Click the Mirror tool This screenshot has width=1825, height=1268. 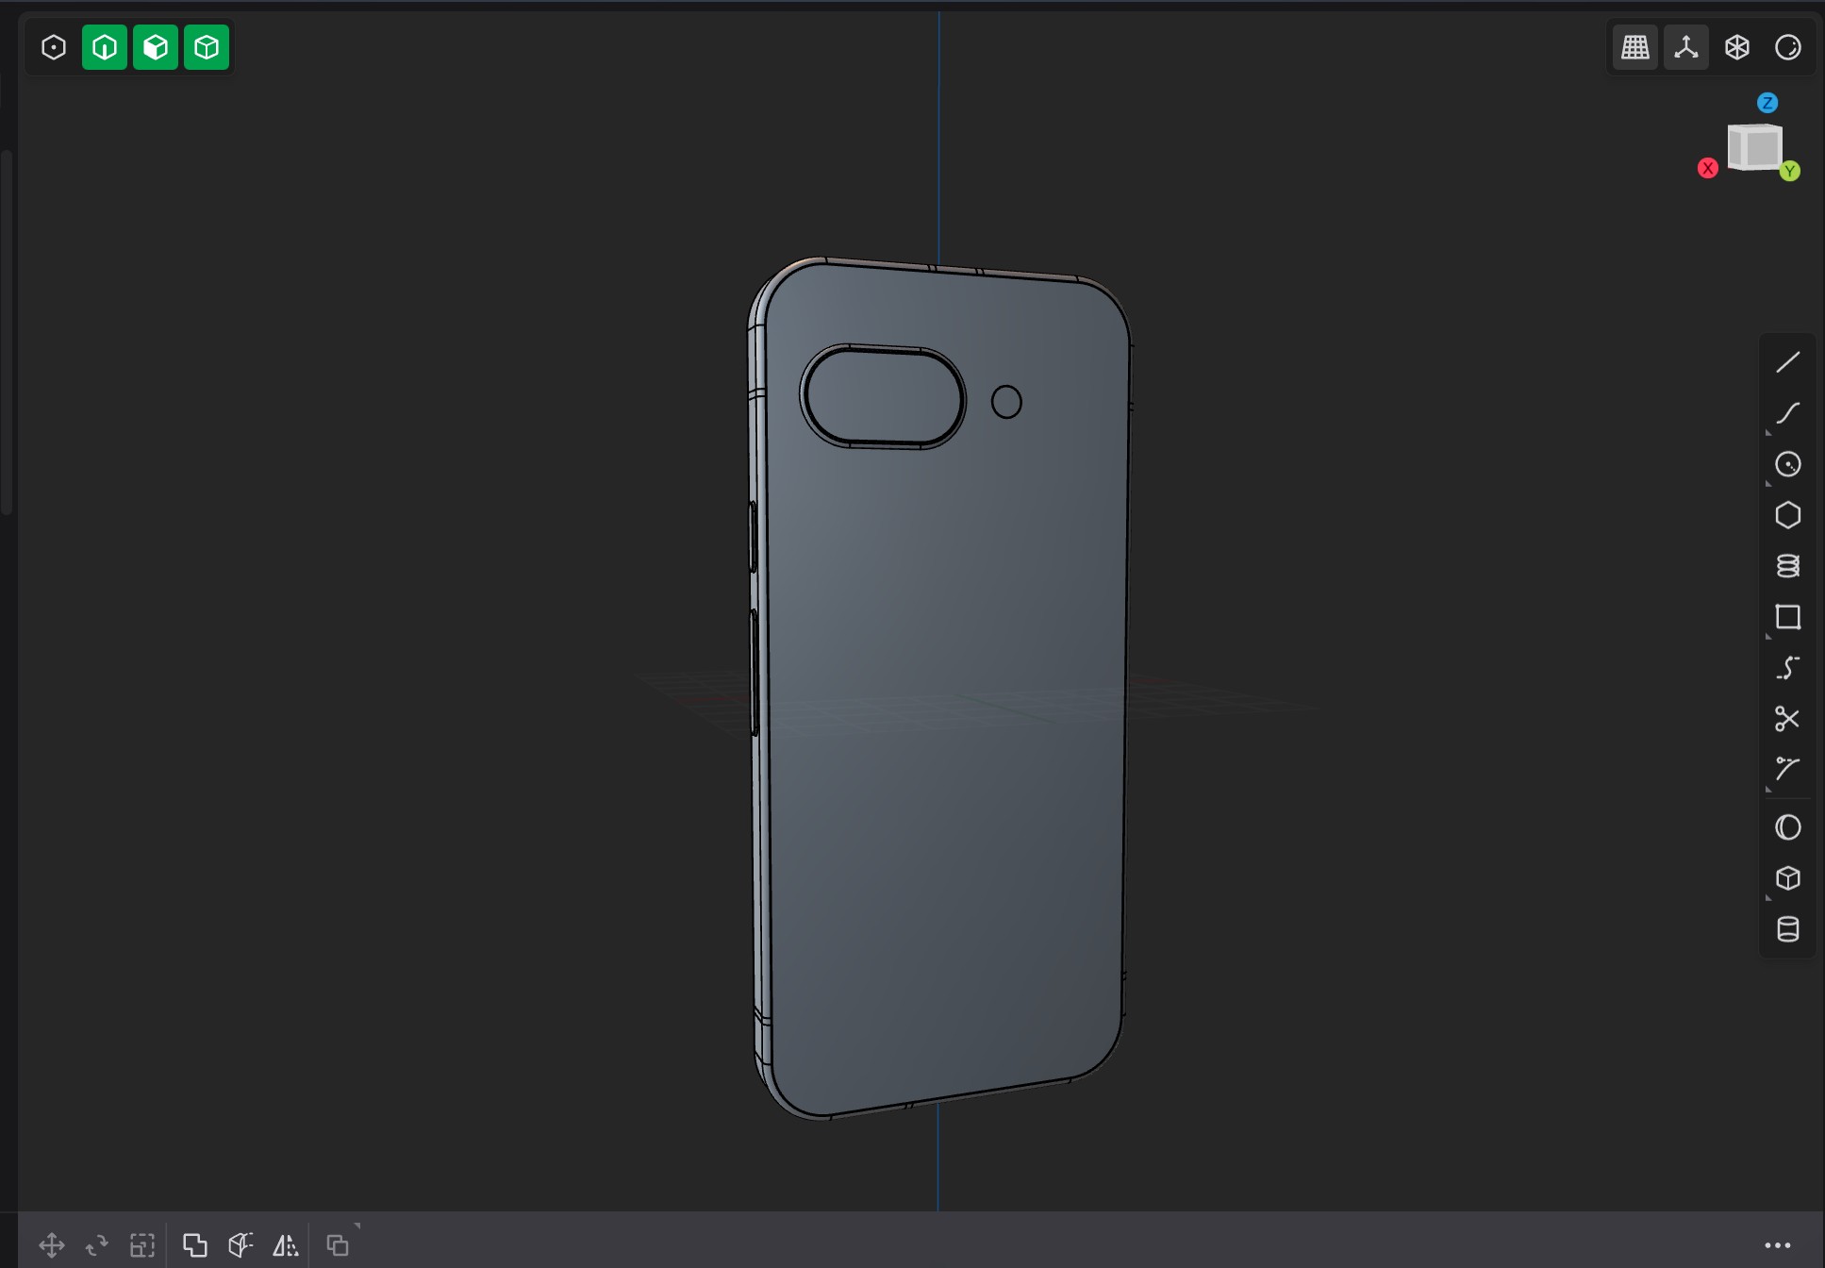[286, 1245]
